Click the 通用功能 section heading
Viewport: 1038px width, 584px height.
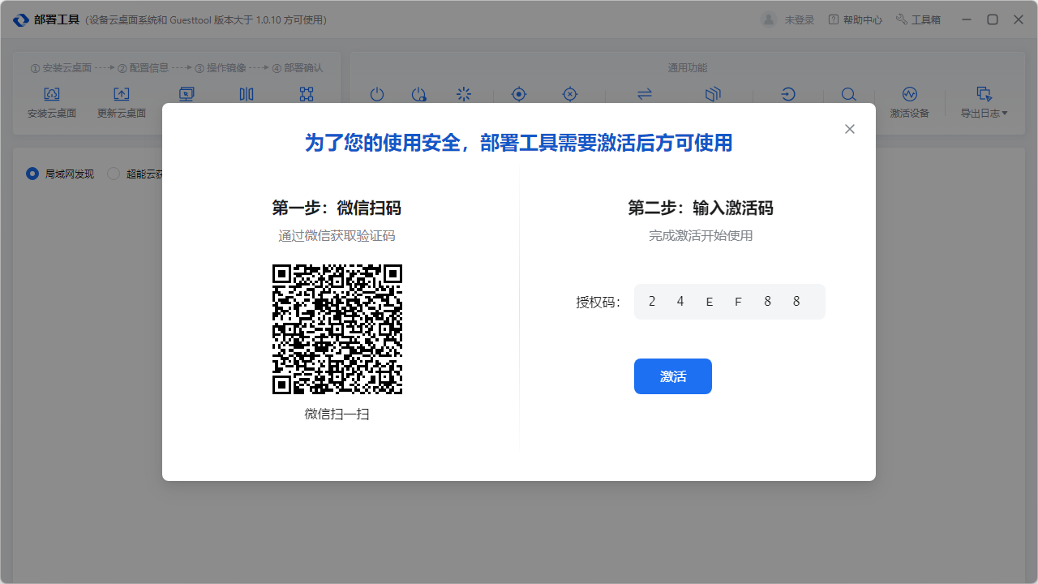[x=688, y=68]
